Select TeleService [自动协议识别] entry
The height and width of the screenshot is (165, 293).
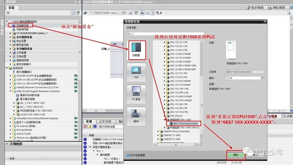tap(31, 138)
